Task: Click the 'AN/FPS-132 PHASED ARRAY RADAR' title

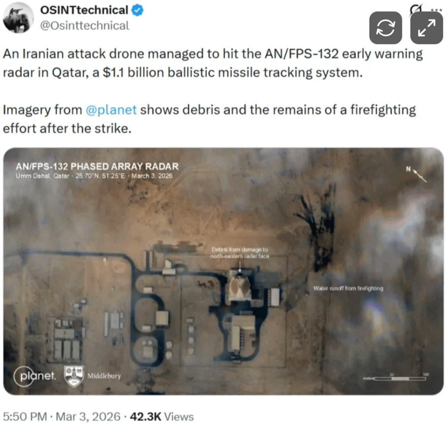Action: click(97, 166)
